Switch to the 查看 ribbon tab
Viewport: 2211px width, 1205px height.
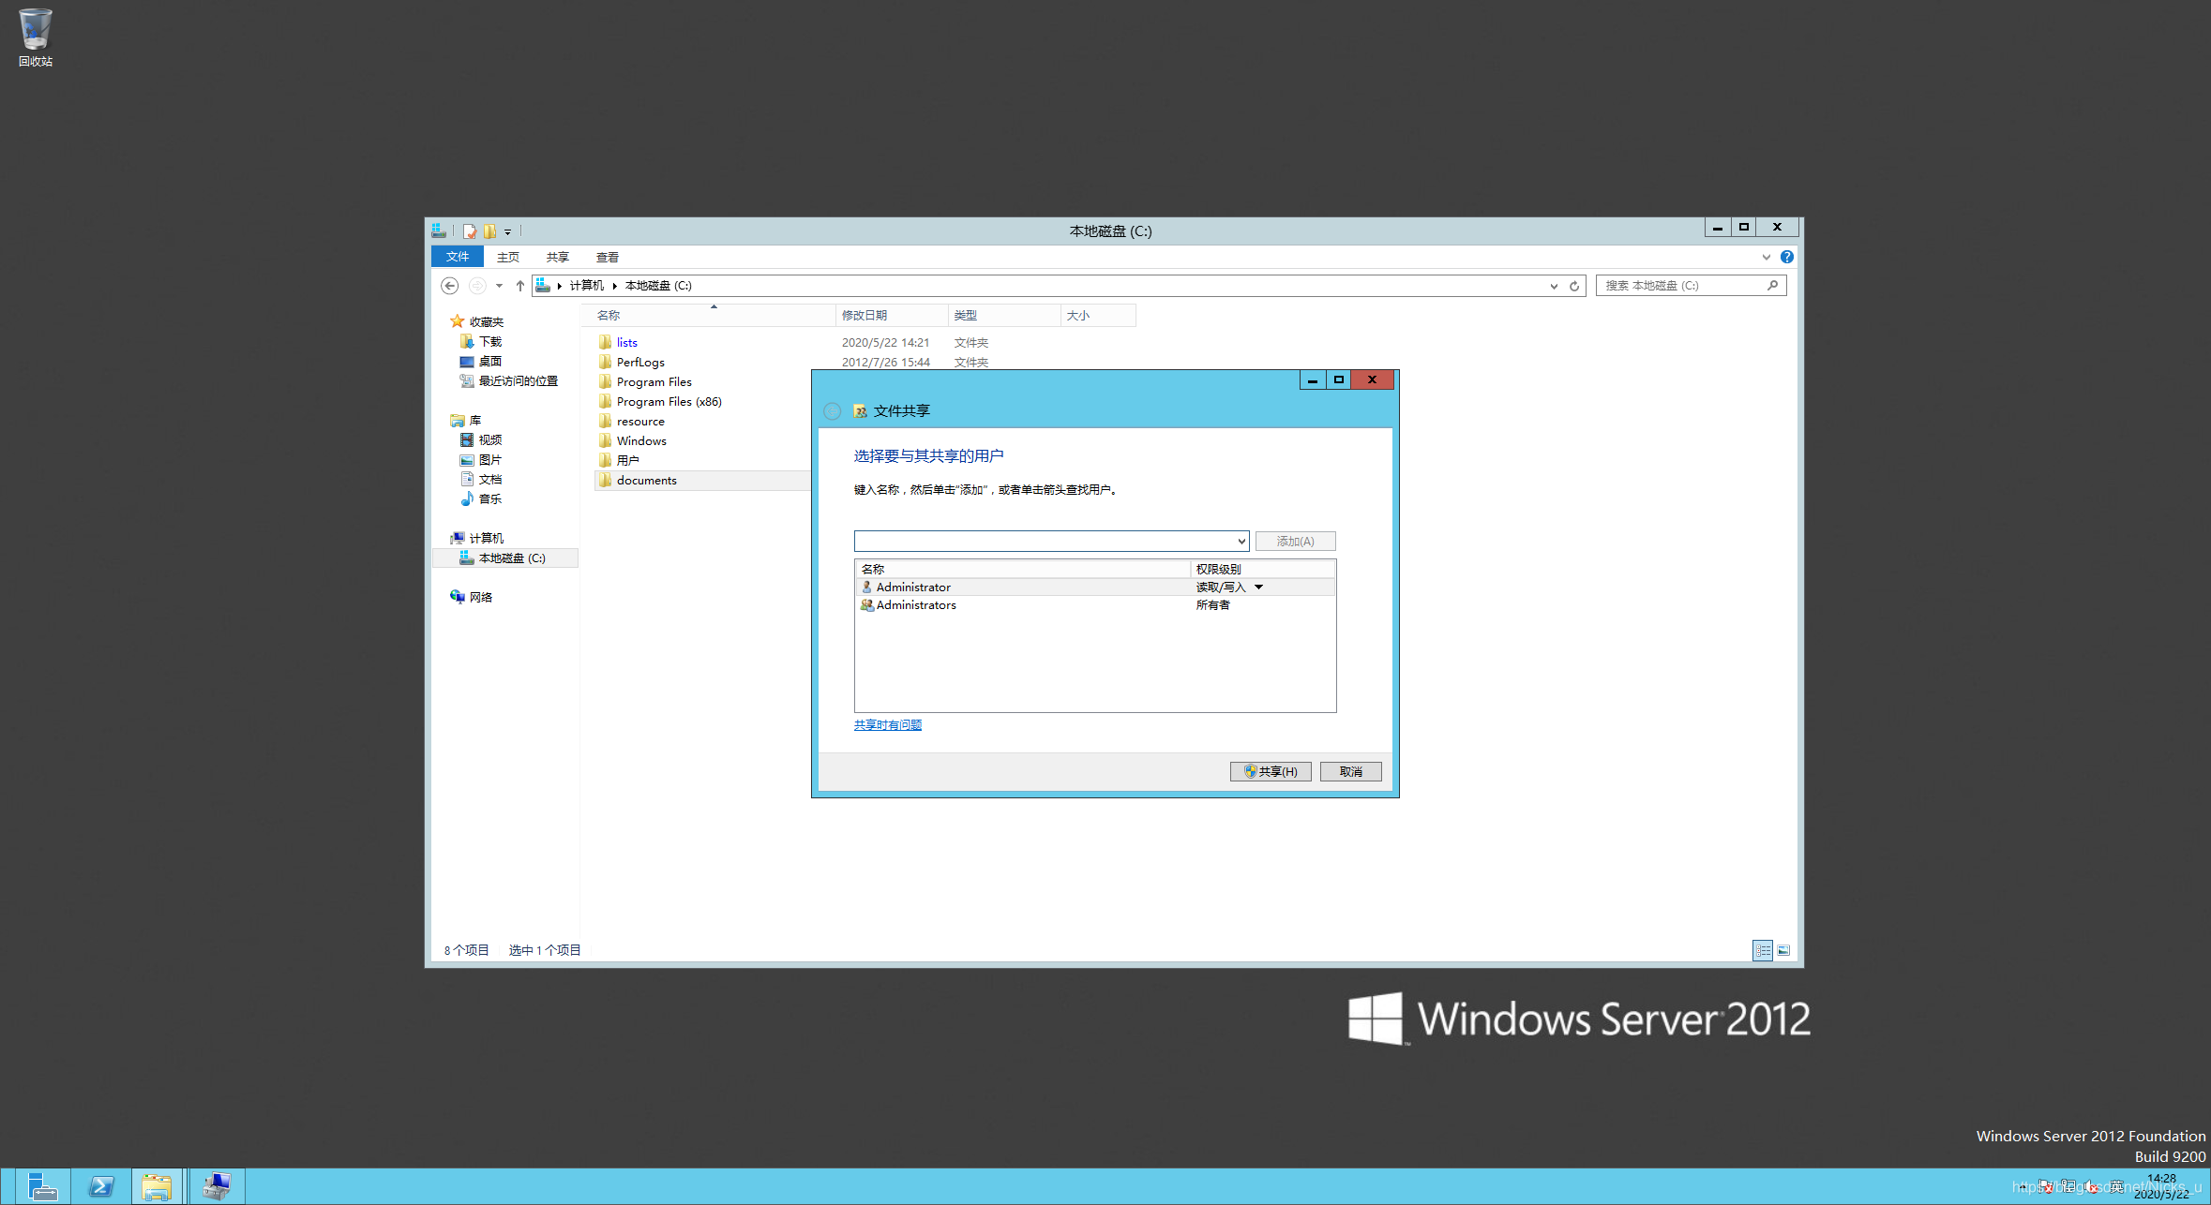(x=608, y=257)
